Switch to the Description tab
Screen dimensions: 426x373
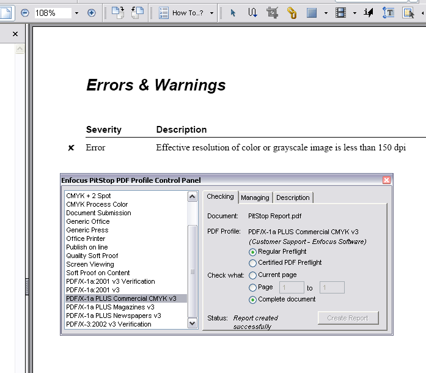(293, 198)
